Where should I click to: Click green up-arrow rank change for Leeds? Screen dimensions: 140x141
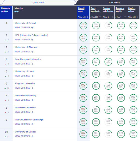(x=6, y=76)
